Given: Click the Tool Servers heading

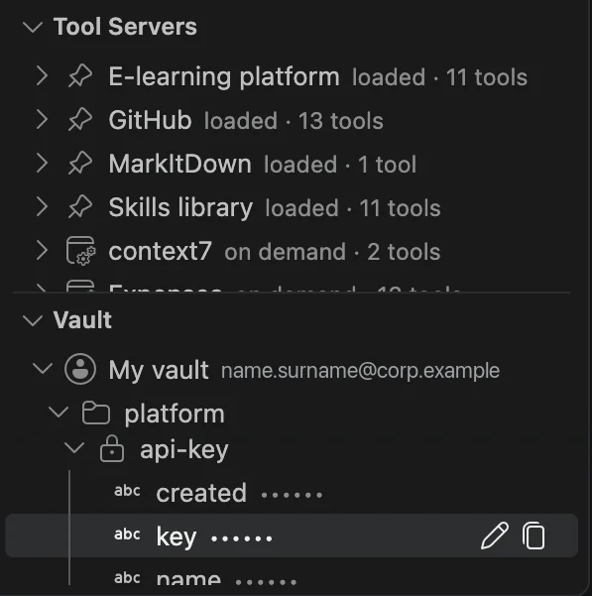Looking at the screenshot, I should [125, 27].
